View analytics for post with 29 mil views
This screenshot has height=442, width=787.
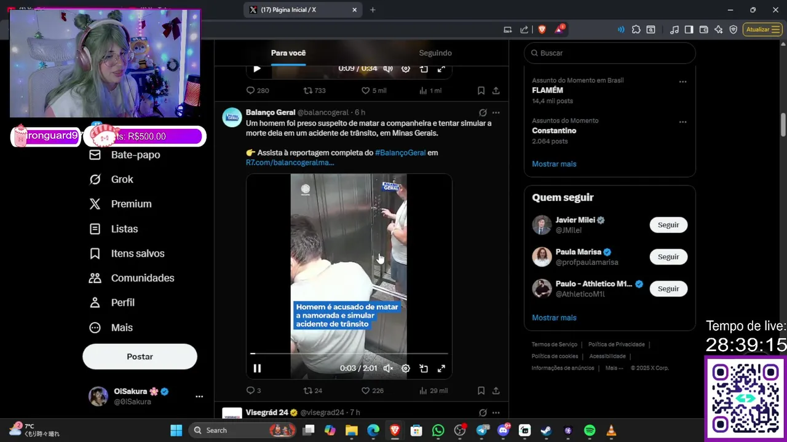tap(433, 390)
